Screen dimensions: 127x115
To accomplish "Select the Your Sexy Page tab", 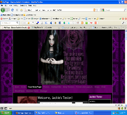I will [35, 87].
